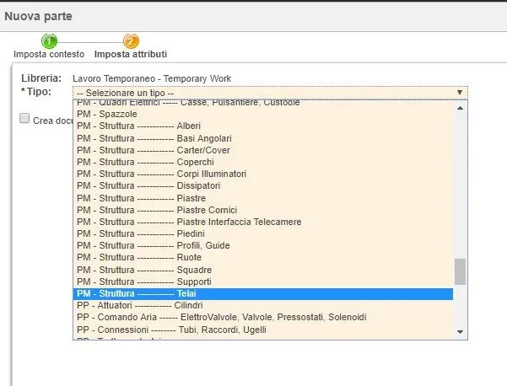Select PM - Struttura Dissipatori
Screen dimensions: 507x386
coord(263,185)
